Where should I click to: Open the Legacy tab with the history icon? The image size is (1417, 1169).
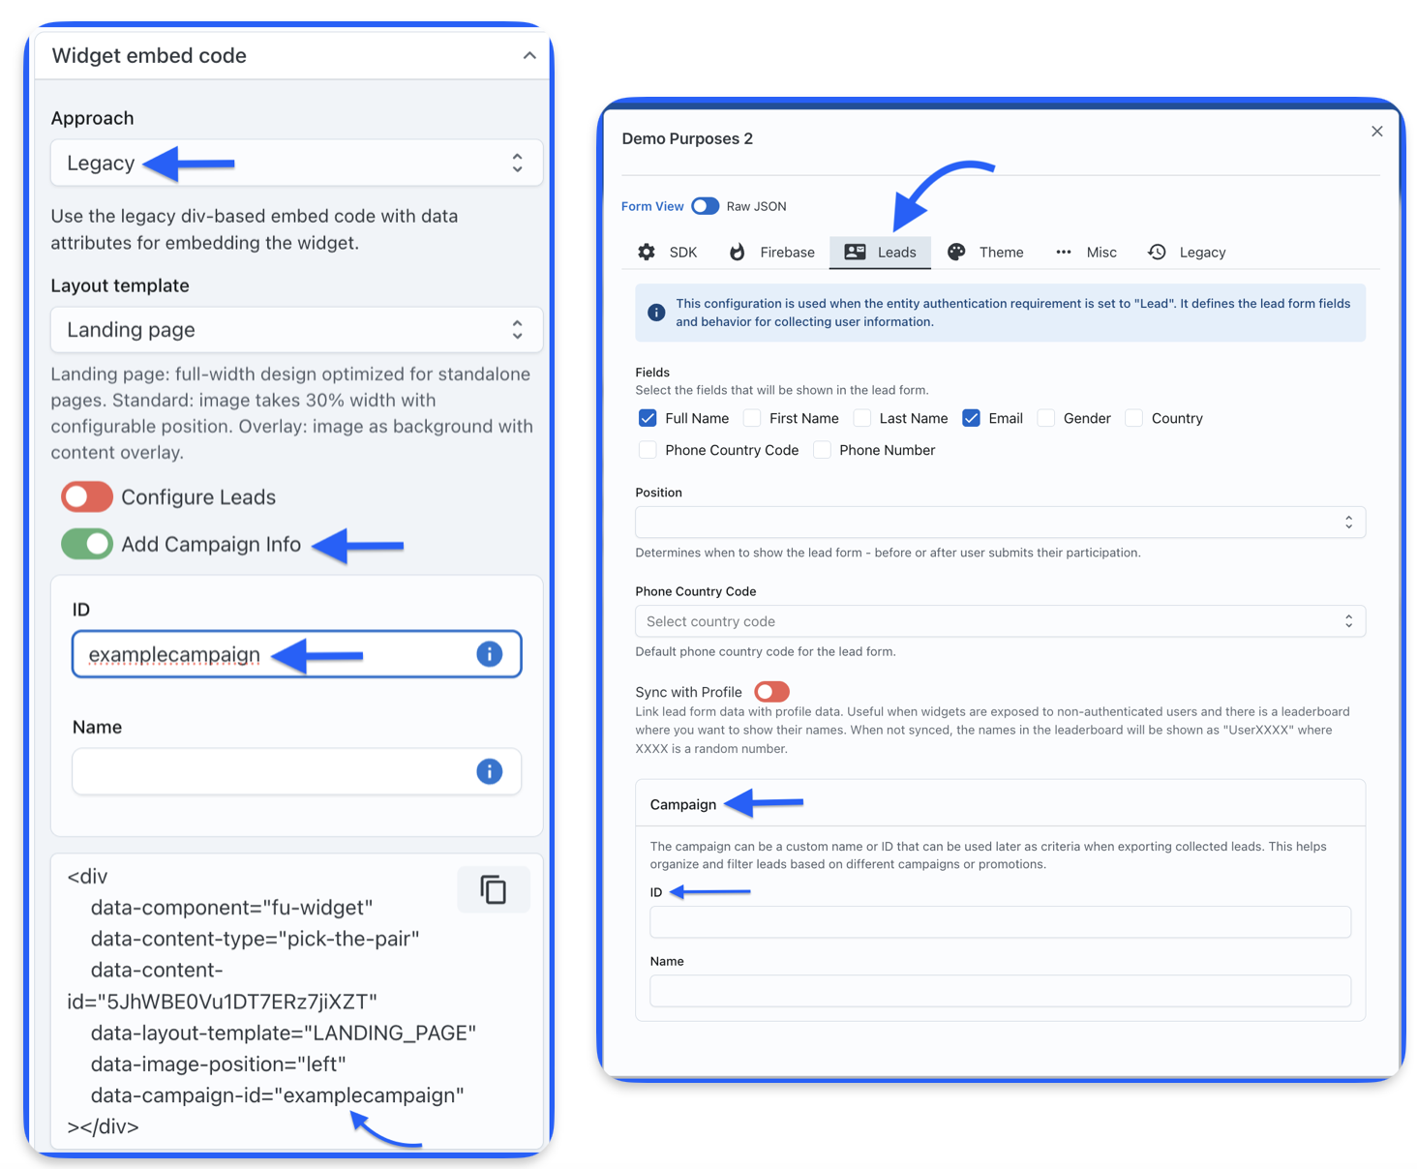coord(1187,253)
